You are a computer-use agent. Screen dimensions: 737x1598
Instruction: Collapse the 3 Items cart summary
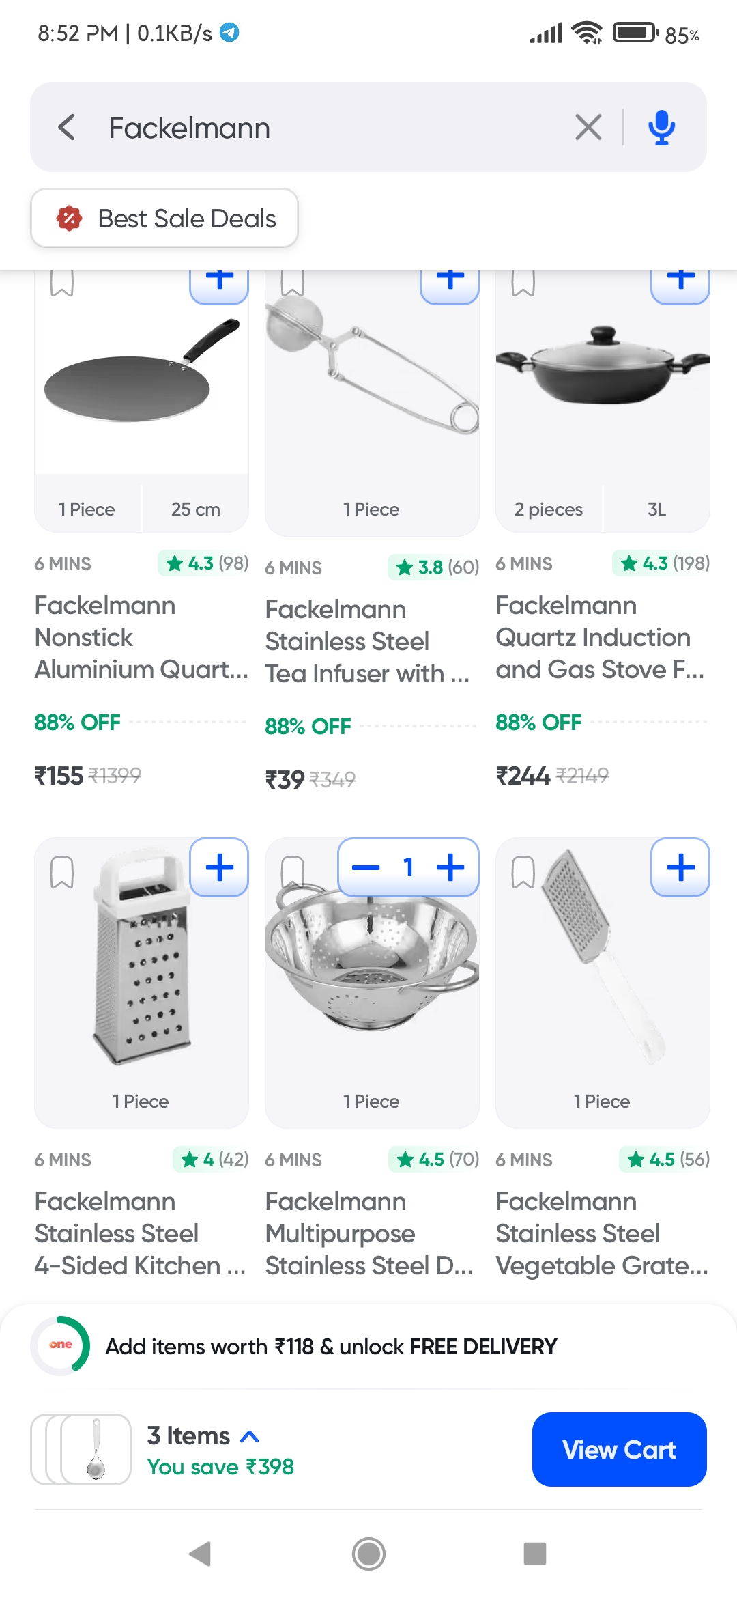pyautogui.click(x=248, y=1435)
